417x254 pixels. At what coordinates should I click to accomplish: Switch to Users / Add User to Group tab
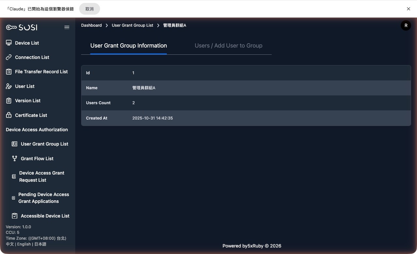[228, 46]
